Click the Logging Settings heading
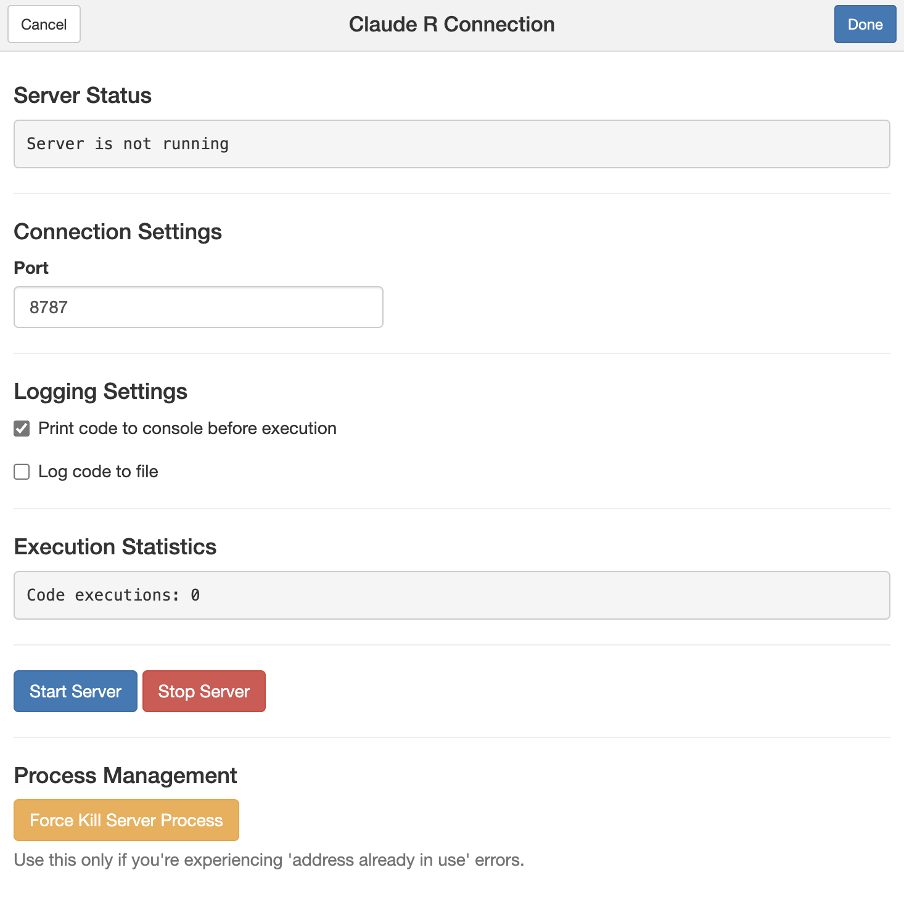This screenshot has width=904, height=899. 101,392
